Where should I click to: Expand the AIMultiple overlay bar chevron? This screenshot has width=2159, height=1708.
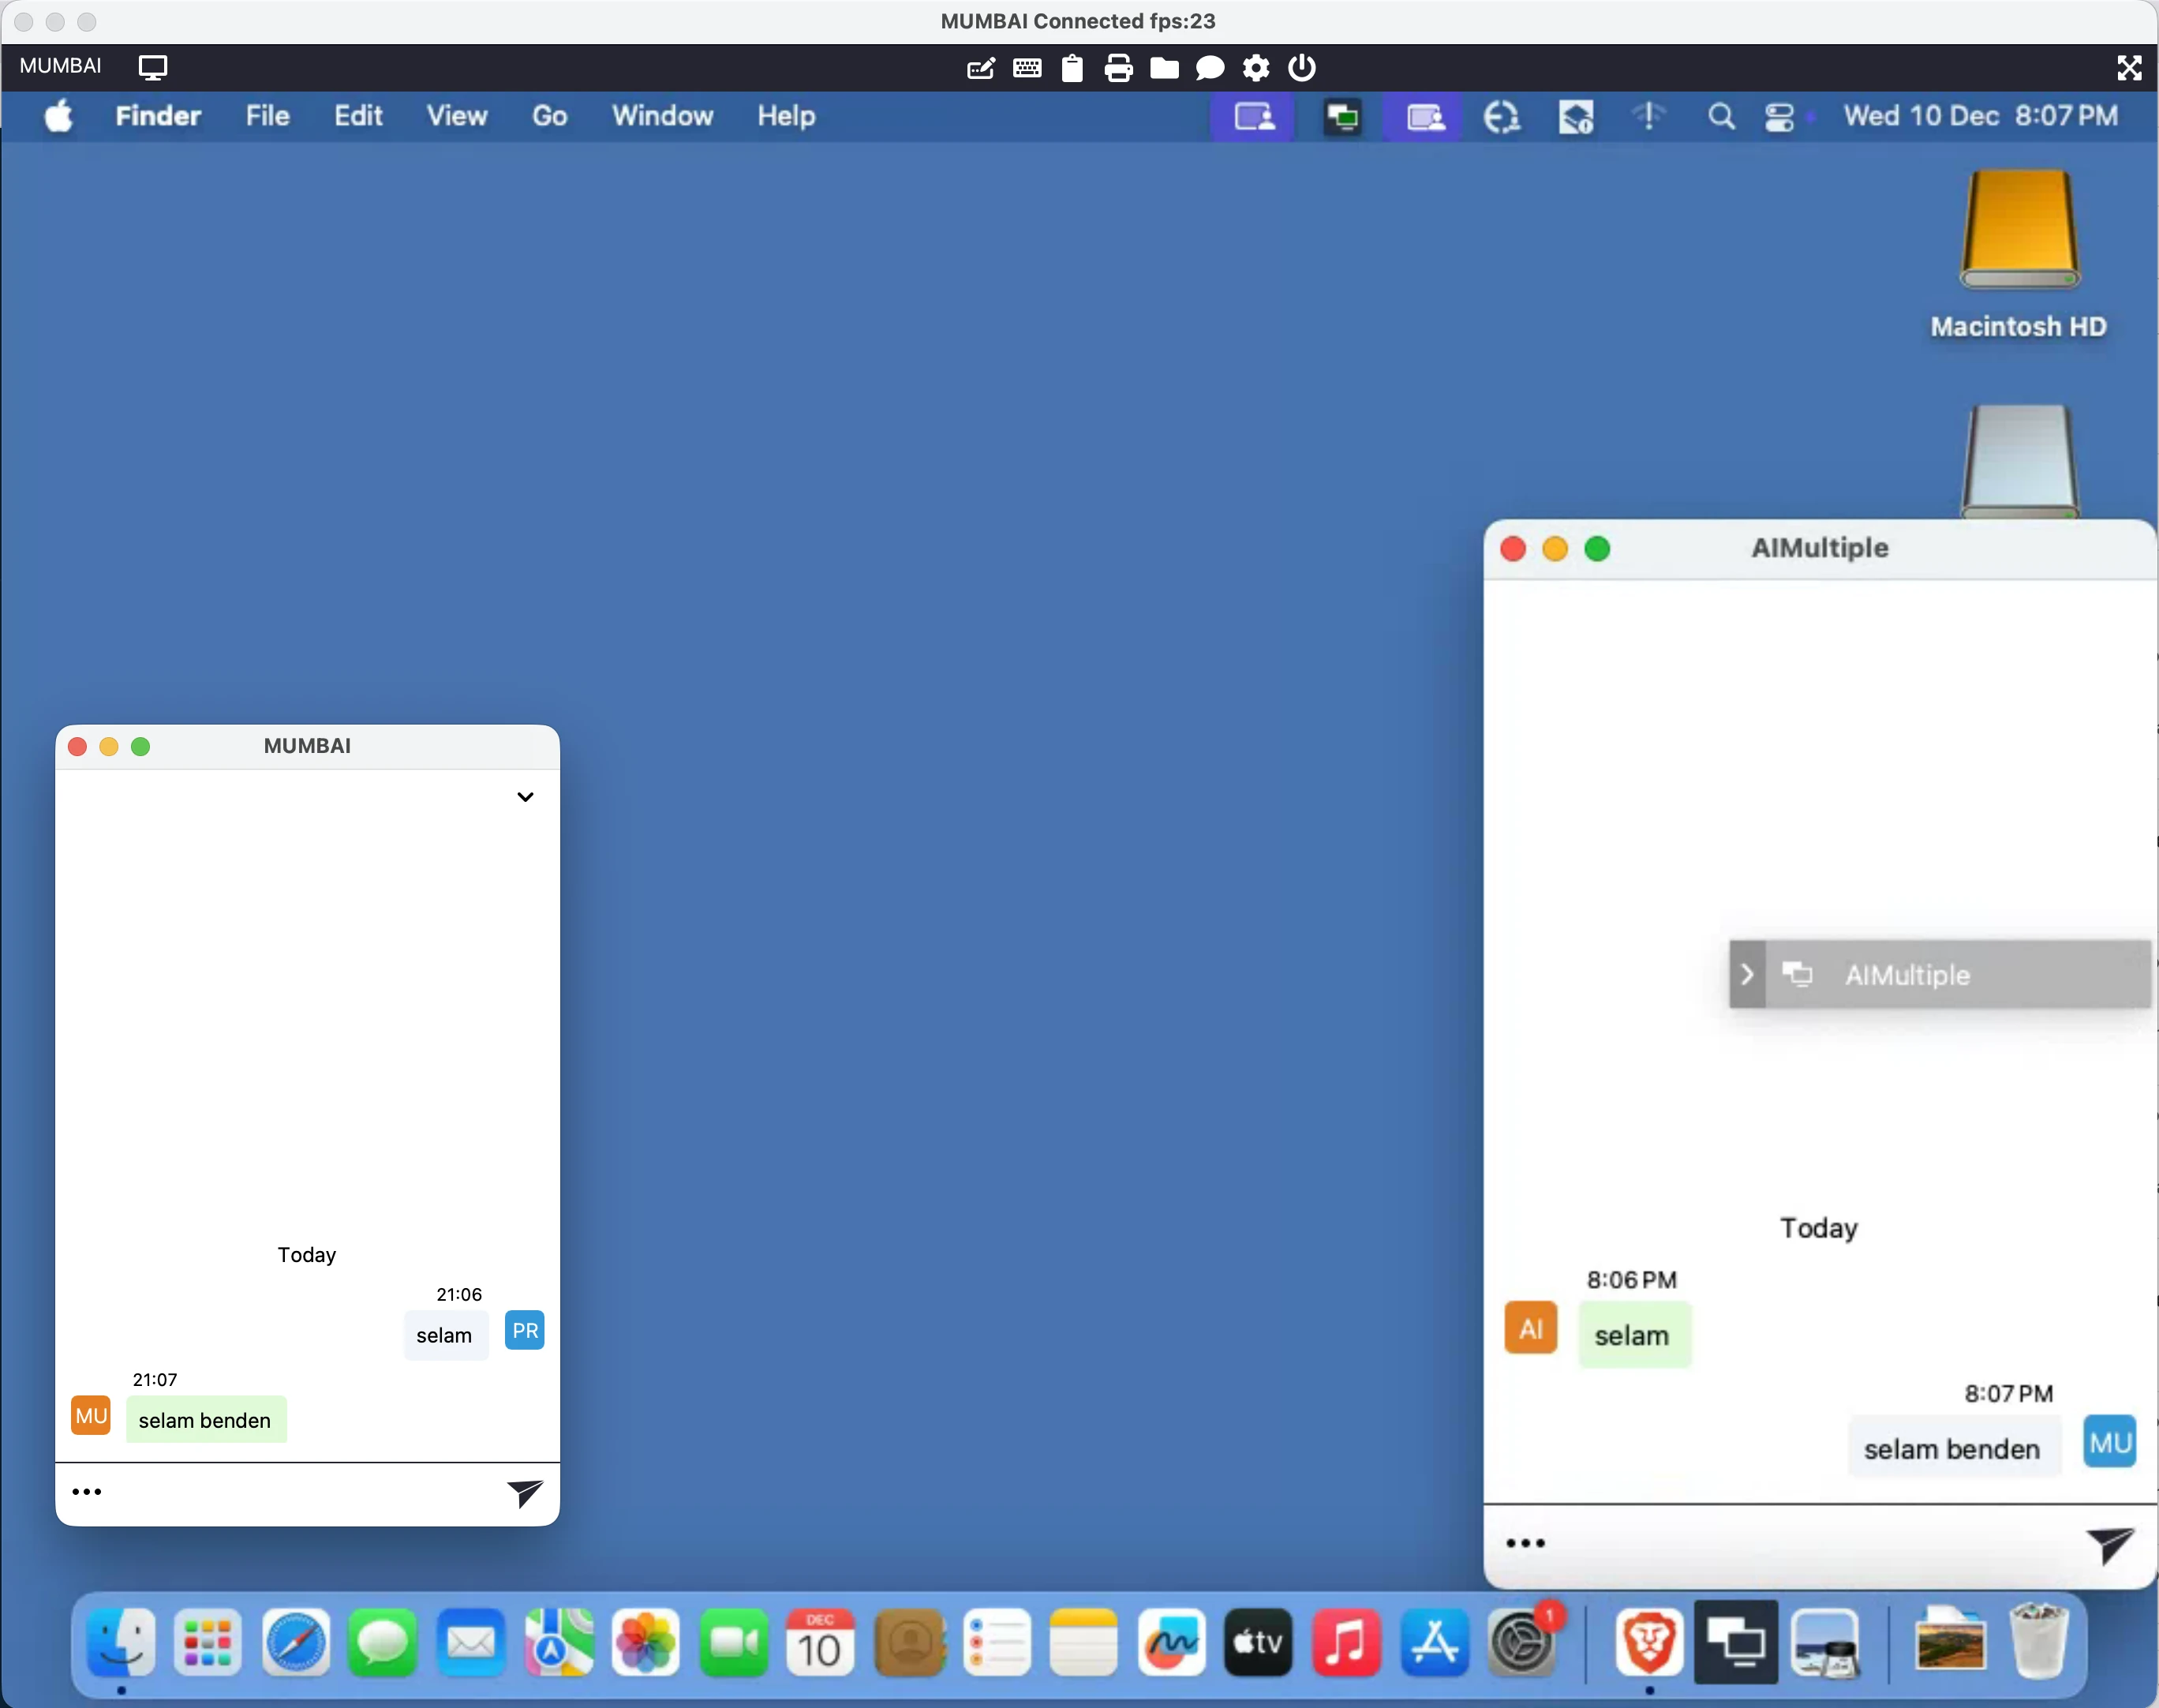tap(1747, 974)
